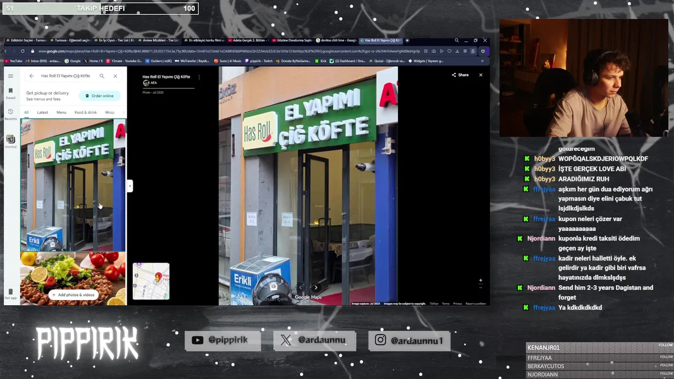The image size is (674, 379).
Task: Reload the page in browser
Action: [23, 51]
